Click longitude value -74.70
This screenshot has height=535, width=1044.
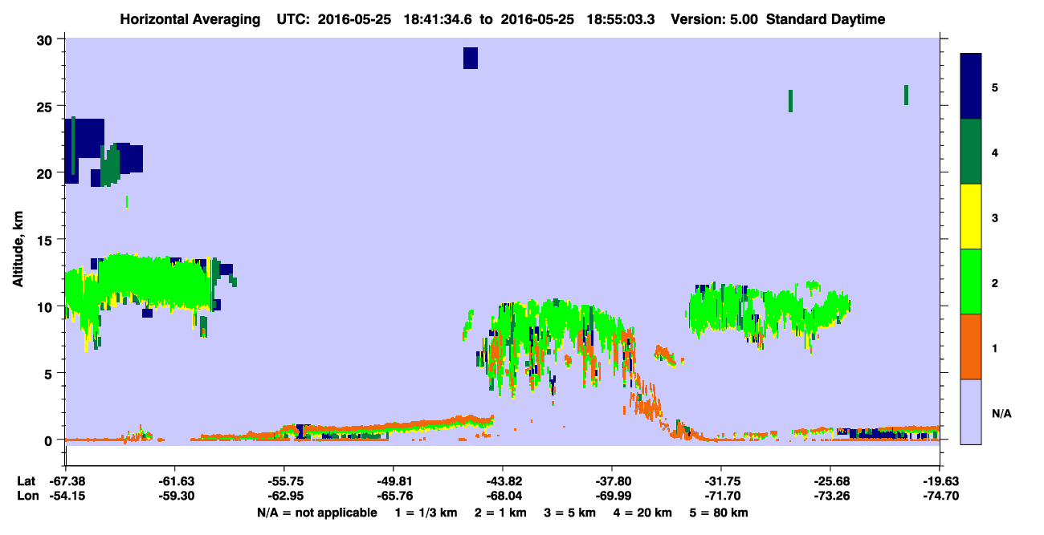click(x=940, y=496)
